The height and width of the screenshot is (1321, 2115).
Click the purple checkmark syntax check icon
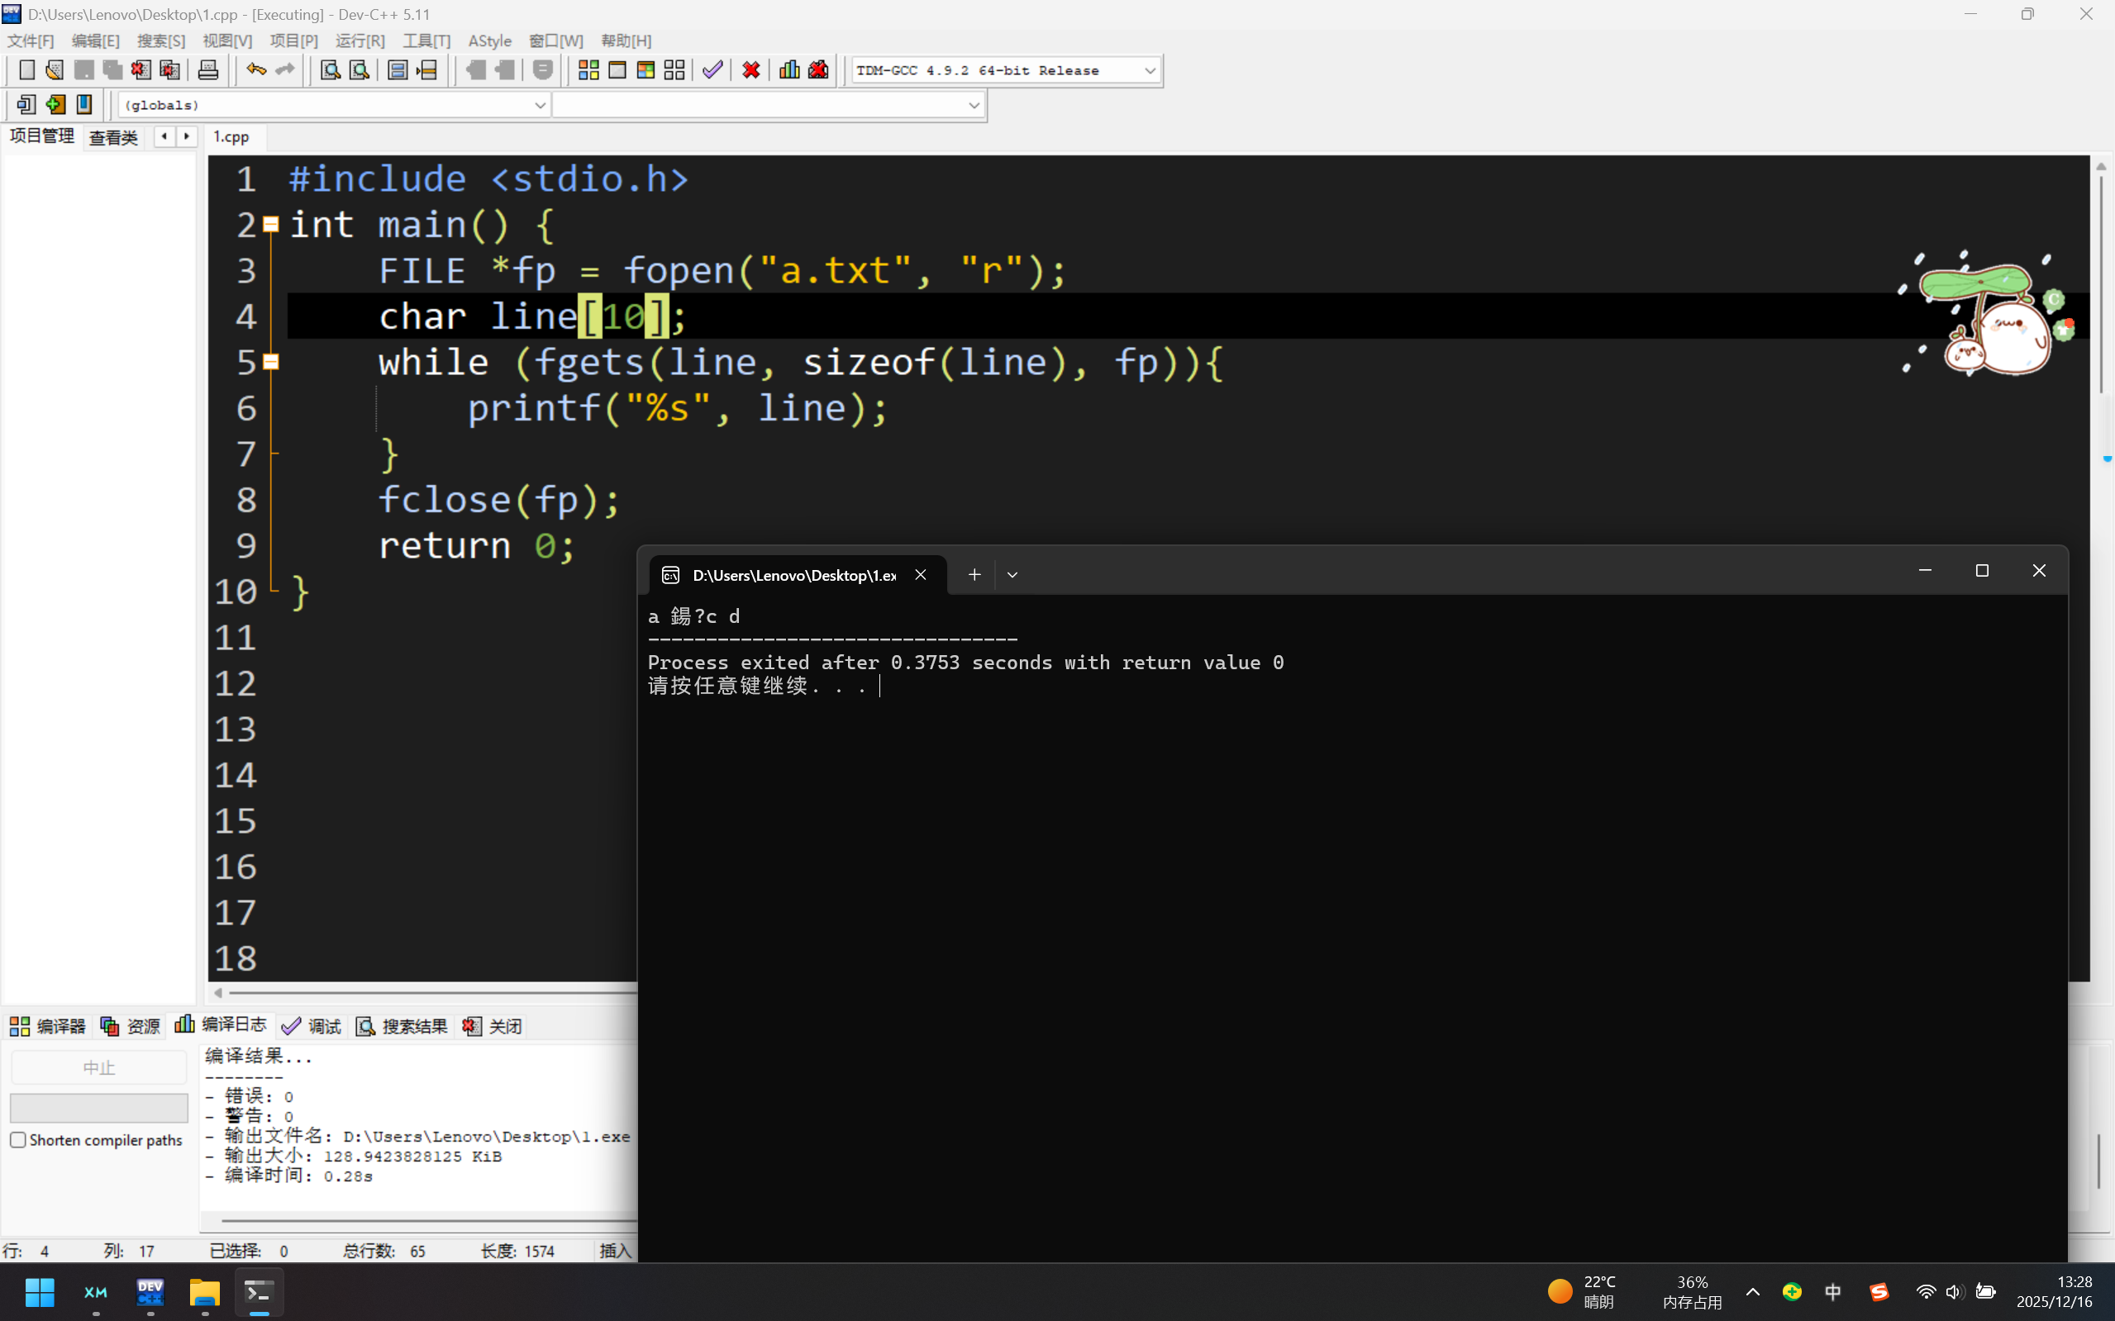tap(712, 70)
